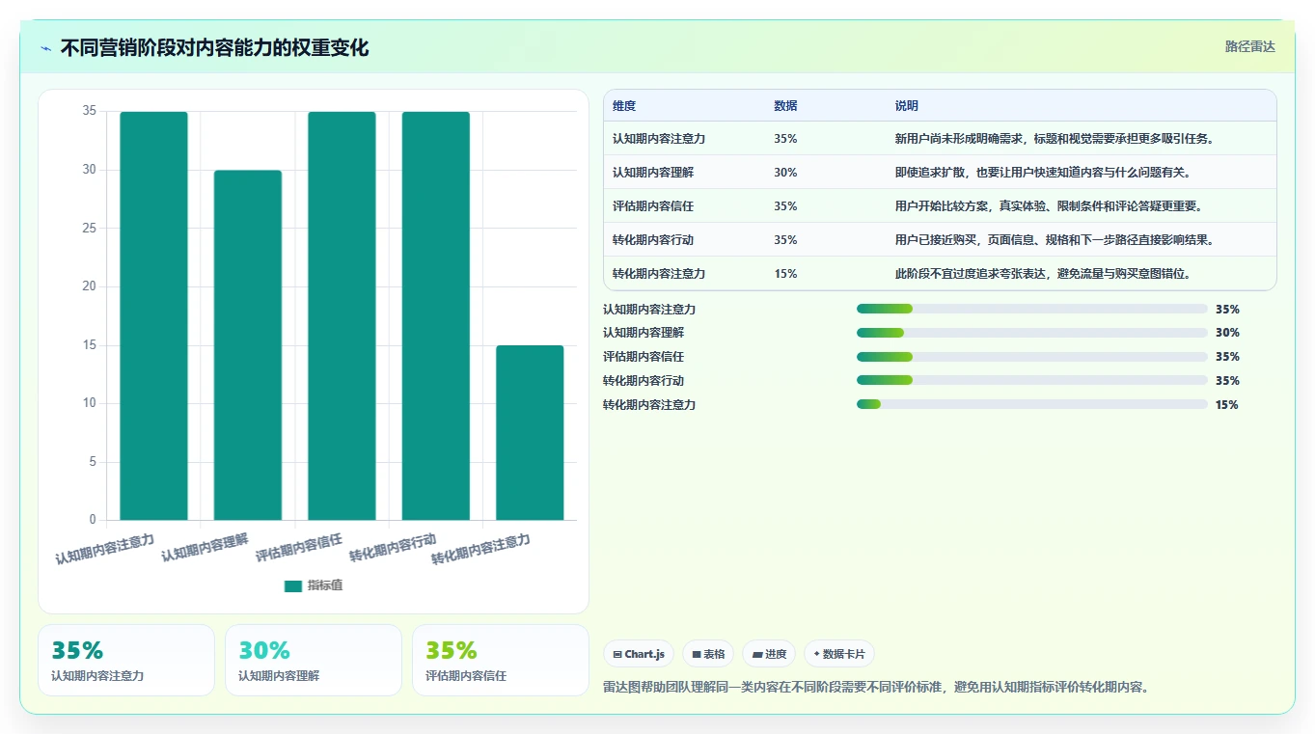Click the 认知期内容理解 progress bar
Image resolution: width=1315 pixels, height=734 pixels.
(x=1032, y=333)
